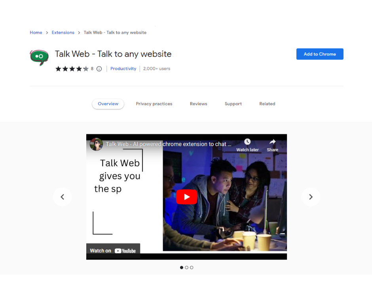The width and height of the screenshot is (372, 297).
Task: Open the rating info icon next to 8
Action: [x=99, y=69]
